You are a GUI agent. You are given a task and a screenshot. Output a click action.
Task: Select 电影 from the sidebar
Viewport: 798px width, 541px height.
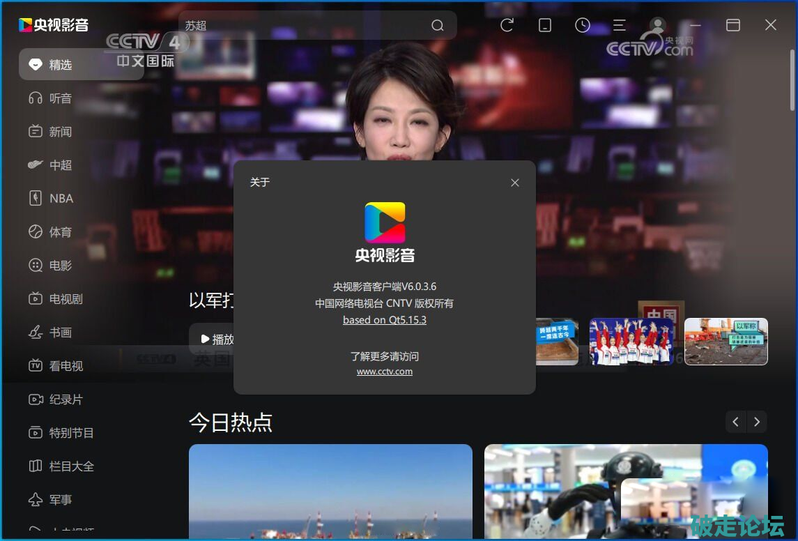click(x=61, y=266)
